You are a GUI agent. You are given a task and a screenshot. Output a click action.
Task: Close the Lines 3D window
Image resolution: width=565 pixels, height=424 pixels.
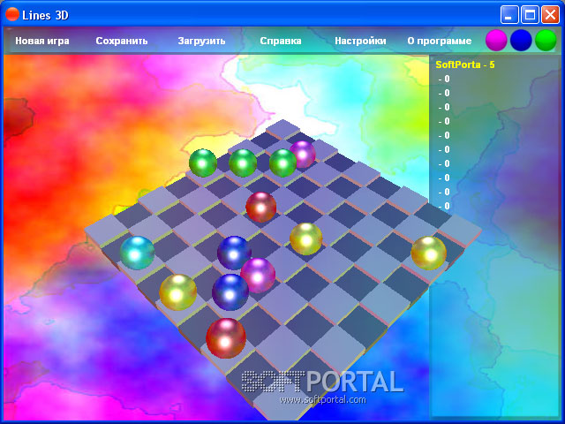pyautogui.click(x=551, y=15)
